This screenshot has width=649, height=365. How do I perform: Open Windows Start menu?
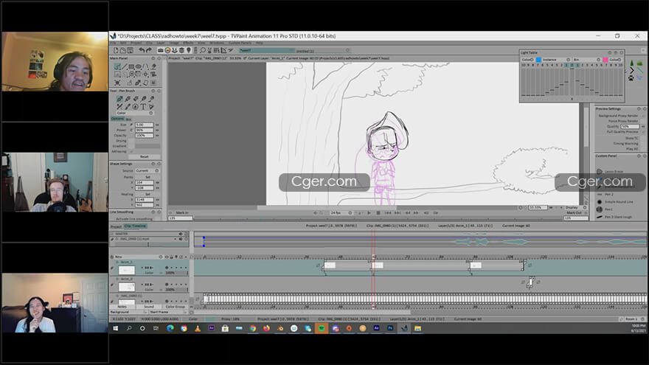click(x=116, y=328)
